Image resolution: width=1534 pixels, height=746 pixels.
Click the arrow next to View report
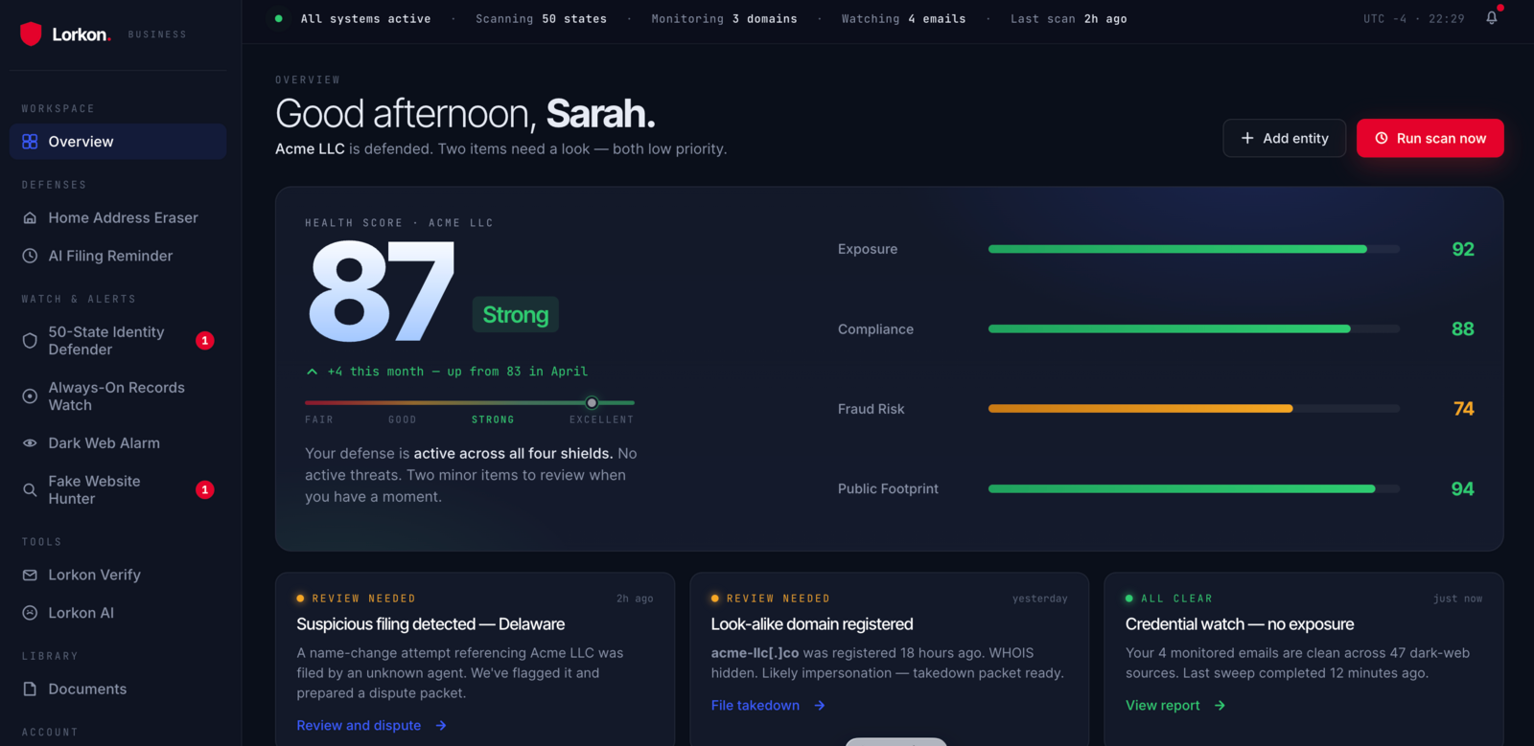tap(1220, 706)
